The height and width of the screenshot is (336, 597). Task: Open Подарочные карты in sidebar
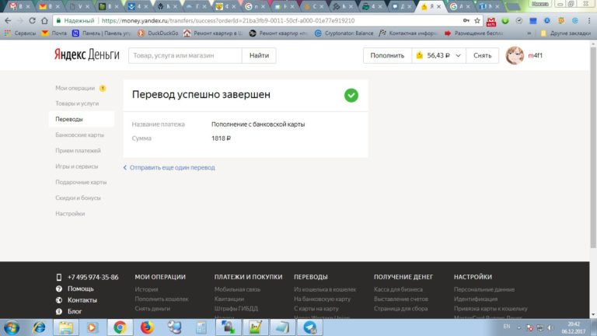coord(81,182)
